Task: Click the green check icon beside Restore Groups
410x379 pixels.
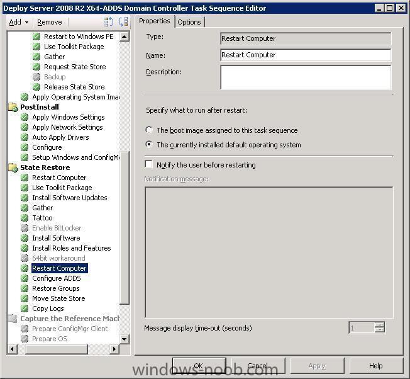Action: [x=25, y=288]
